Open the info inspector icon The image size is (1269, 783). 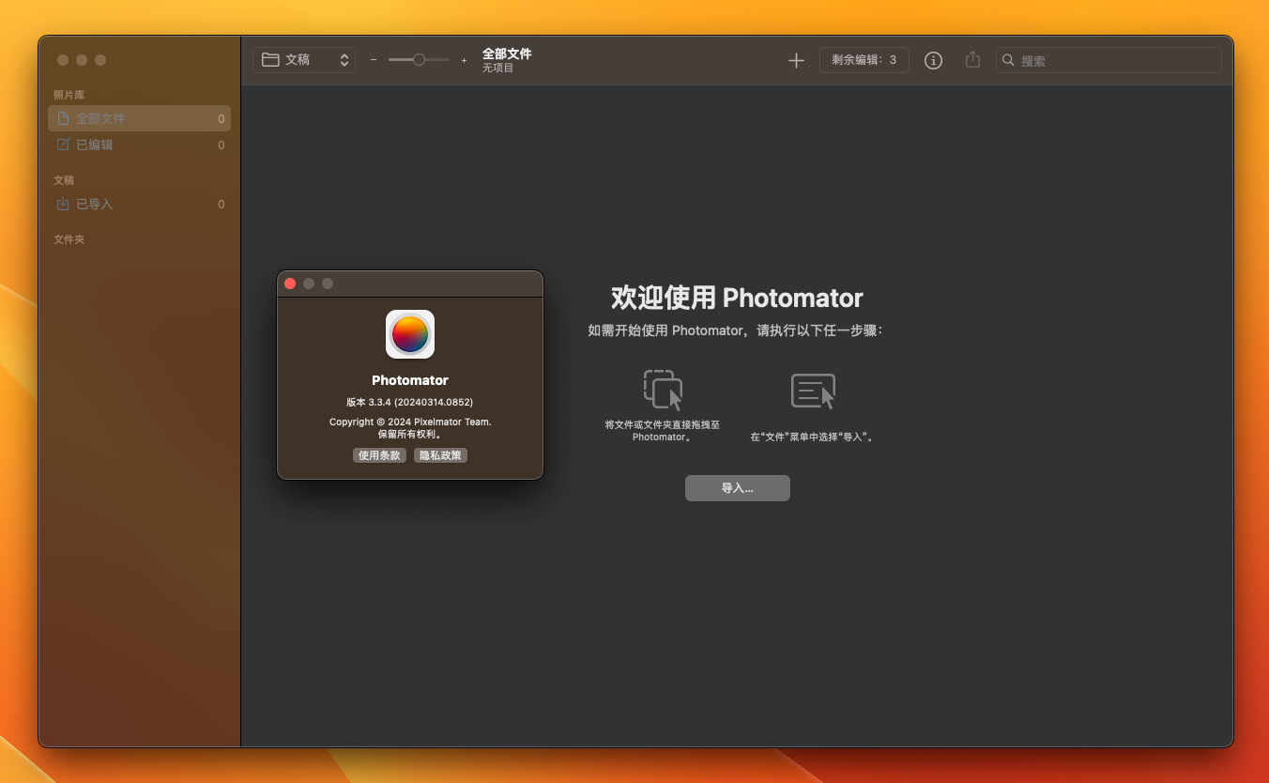[933, 60]
